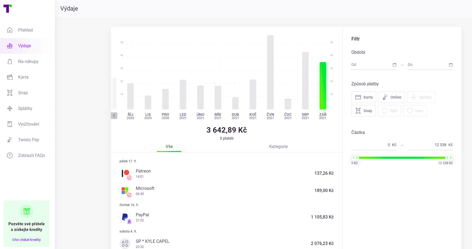Select the LIS 2020 chart bar
The height and width of the screenshot is (249, 472).
pos(148,102)
